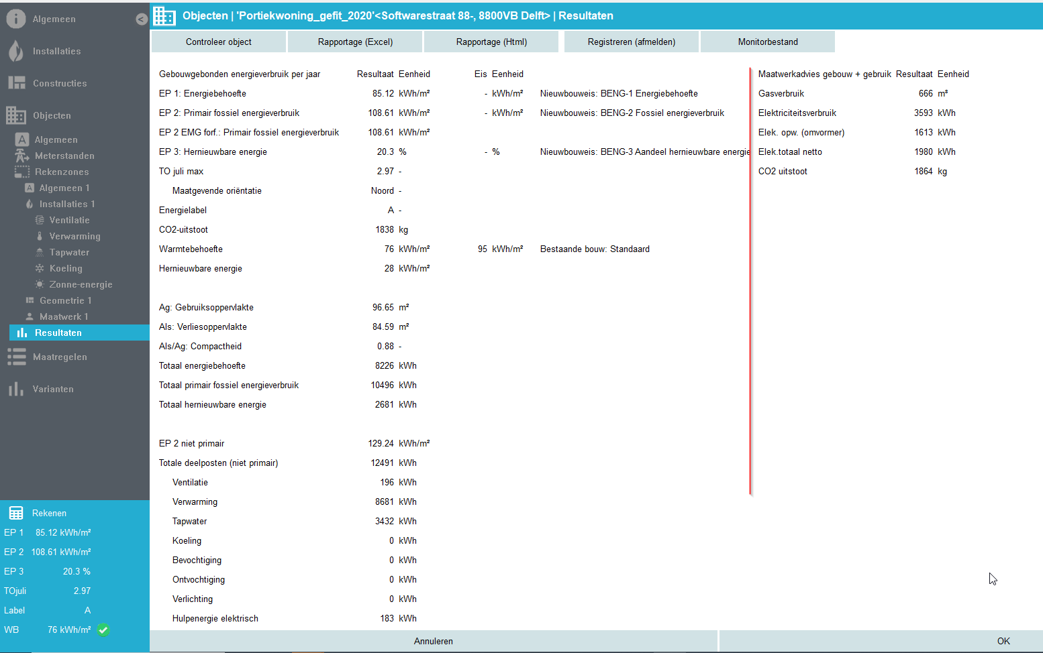Open the Installaties sidebar section
The width and height of the screenshot is (1043, 653).
[x=56, y=52]
